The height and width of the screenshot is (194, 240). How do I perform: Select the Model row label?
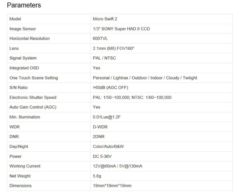click(x=15, y=19)
